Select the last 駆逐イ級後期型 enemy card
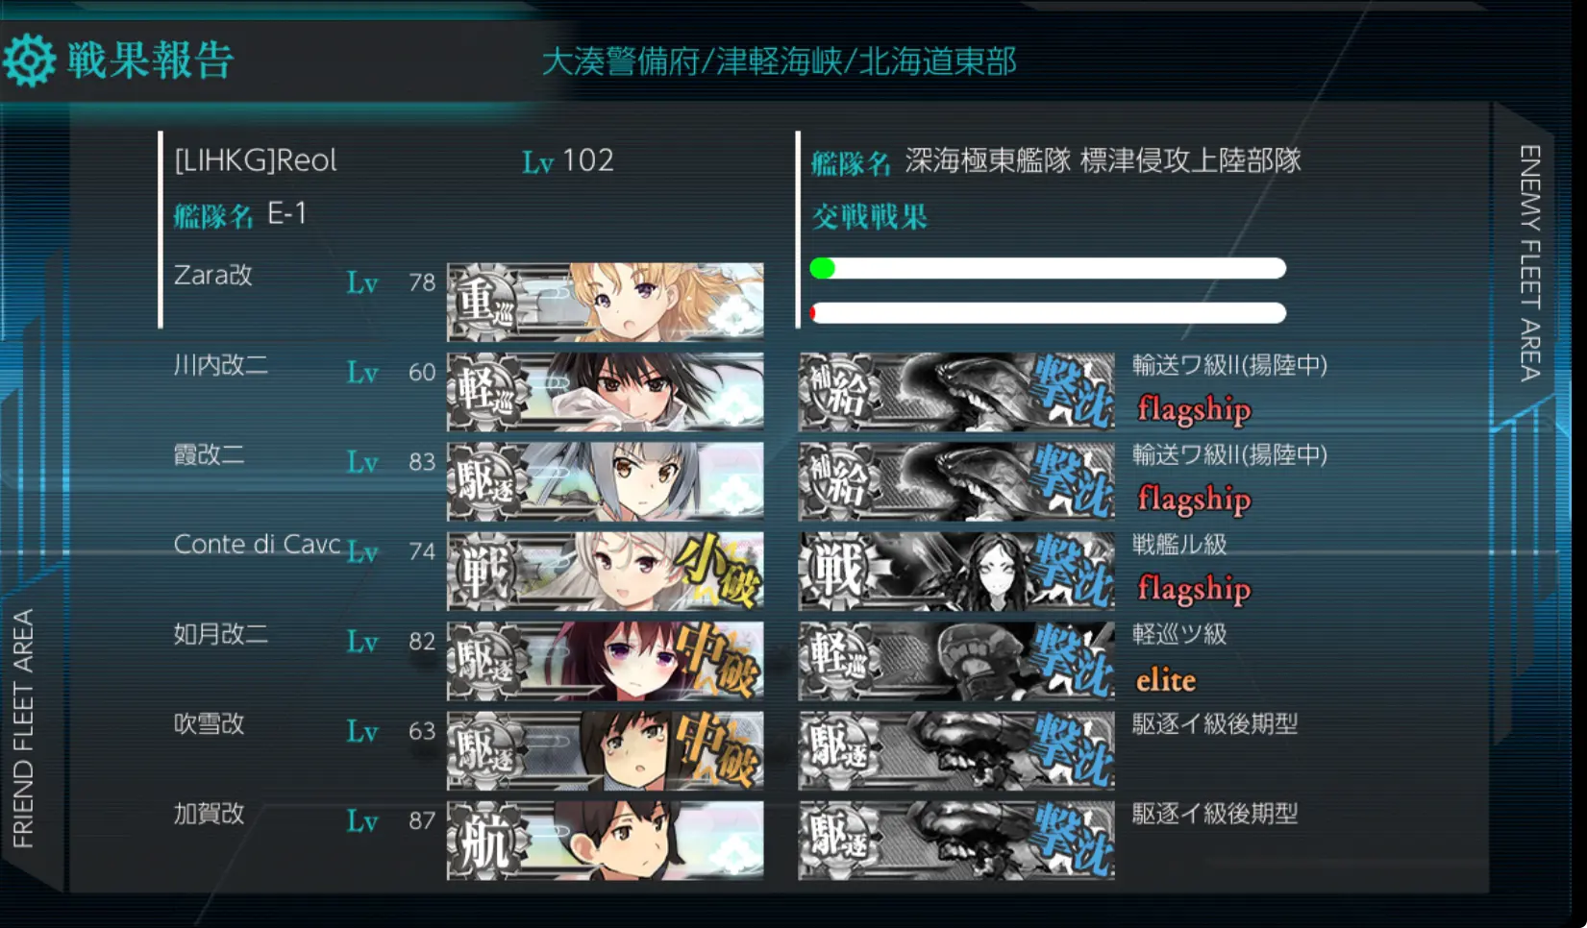The width and height of the screenshot is (1587, 928). (x=956, y=841)
